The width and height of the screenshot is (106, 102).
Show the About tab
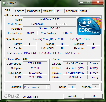pyautogui.click(x=83, y=11)
